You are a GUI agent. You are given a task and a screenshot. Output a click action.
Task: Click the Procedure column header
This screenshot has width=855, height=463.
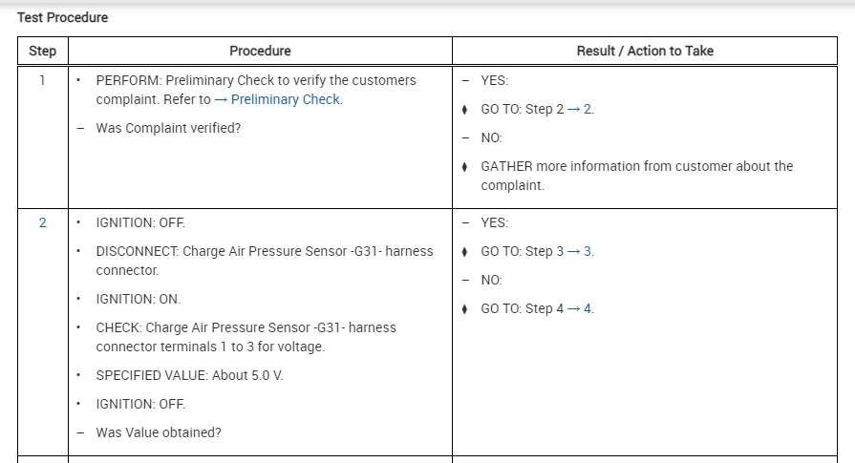click(260, 51)
